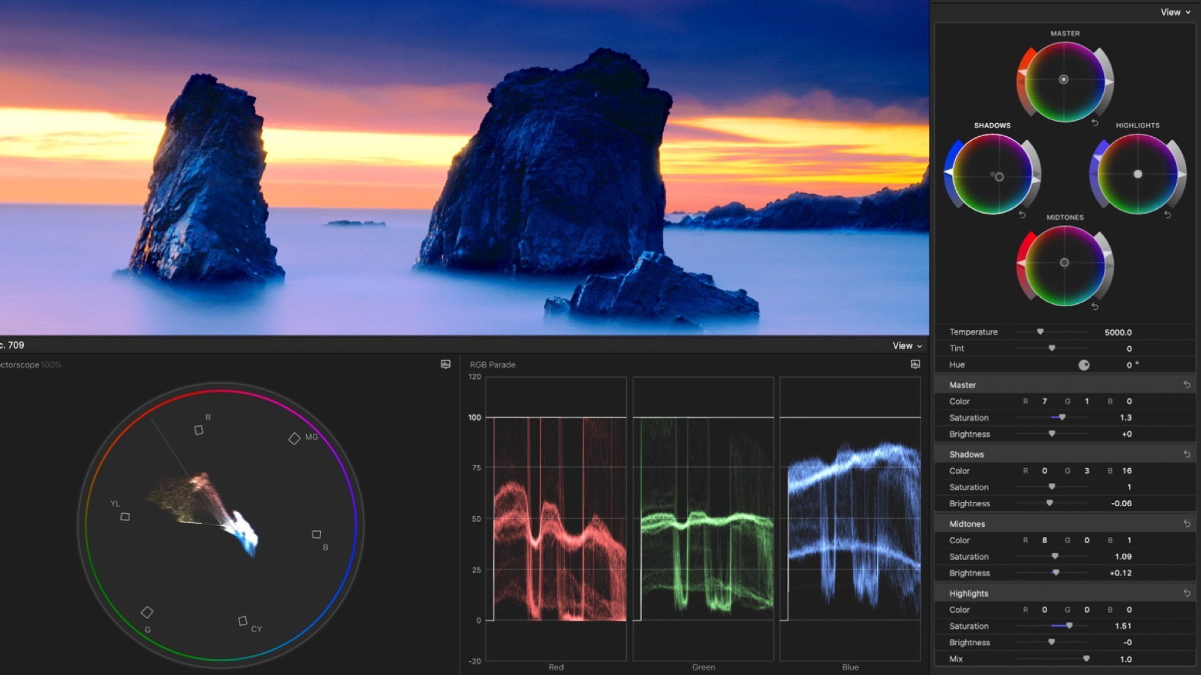Screen dimensions: 1201x675
Task: Click the viewer image of sea rocks
Action: (464, 167)
